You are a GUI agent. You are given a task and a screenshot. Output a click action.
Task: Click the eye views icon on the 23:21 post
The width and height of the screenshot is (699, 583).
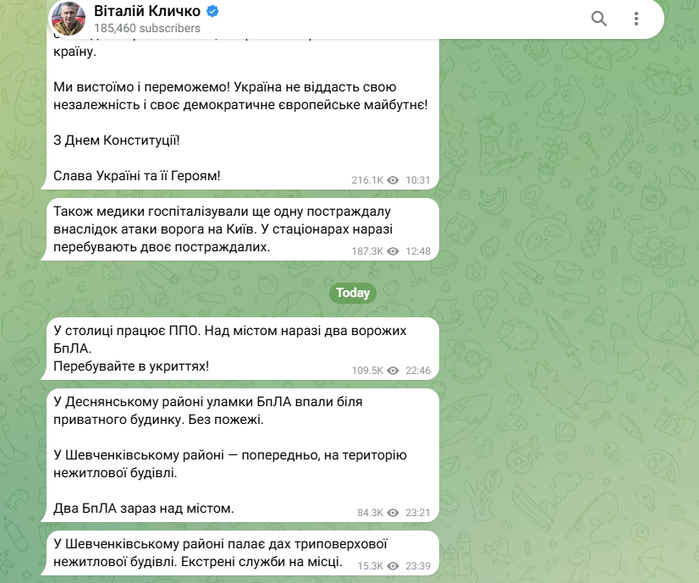point(393,513)
